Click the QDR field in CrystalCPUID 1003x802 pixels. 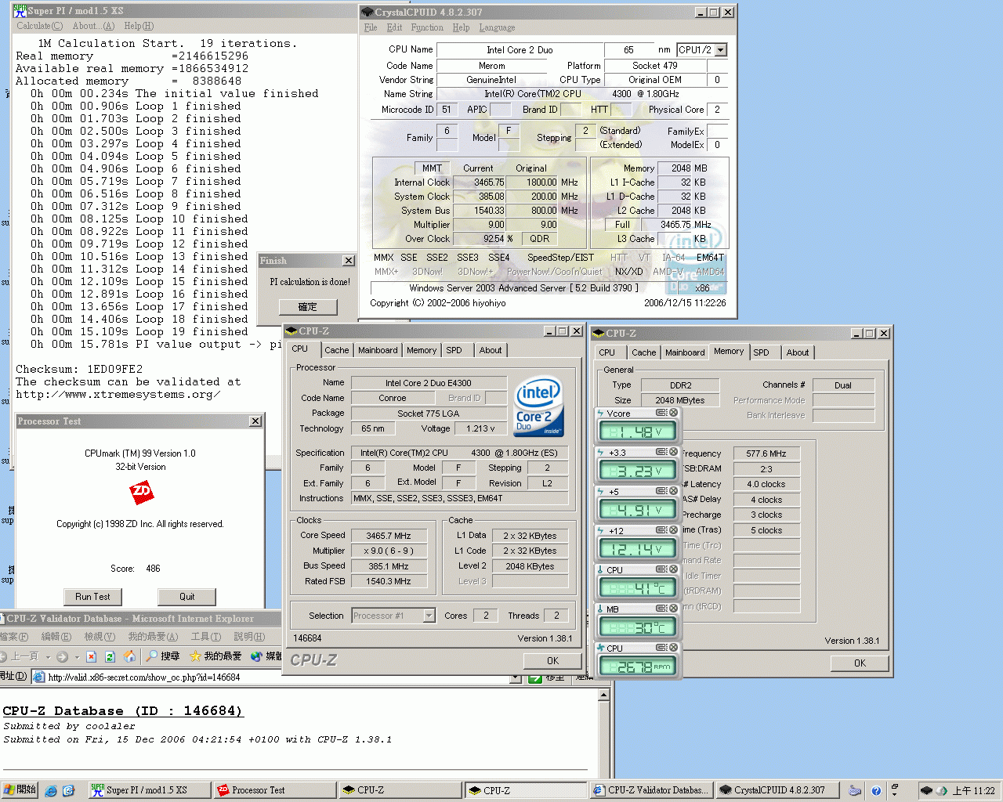pyautogui.click(x=539, y=239)
